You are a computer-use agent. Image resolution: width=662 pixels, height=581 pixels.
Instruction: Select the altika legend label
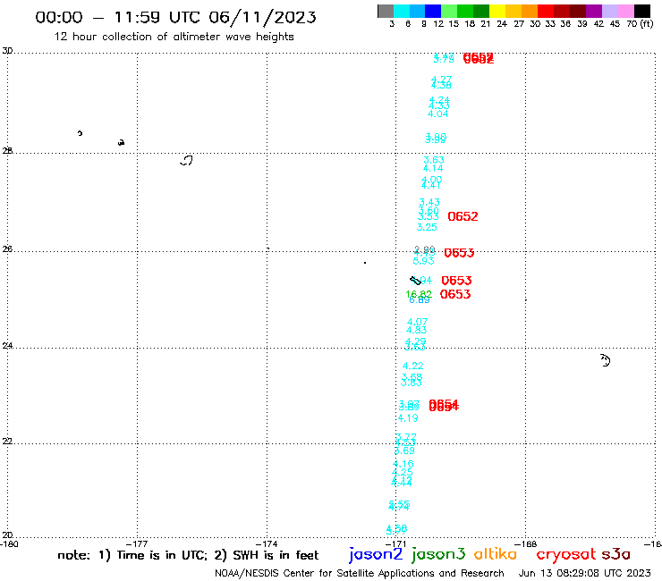pyautogui.click(x=496, y=554)
